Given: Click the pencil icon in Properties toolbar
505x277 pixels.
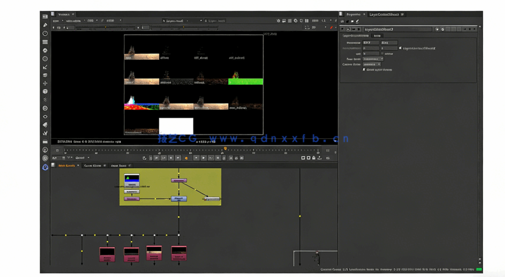Looking at the screenshot, I should point(357,21).
